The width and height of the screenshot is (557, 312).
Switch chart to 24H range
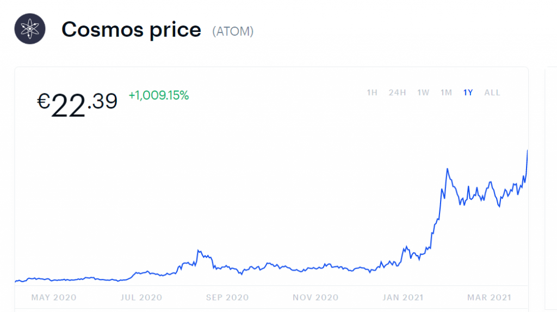click(x=397, y=93)
